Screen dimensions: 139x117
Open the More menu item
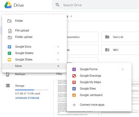coord(34,66)
